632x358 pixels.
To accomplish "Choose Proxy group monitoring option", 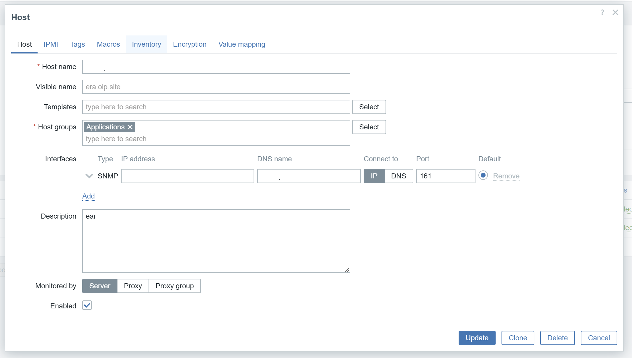I will click(x=175, y=286).
